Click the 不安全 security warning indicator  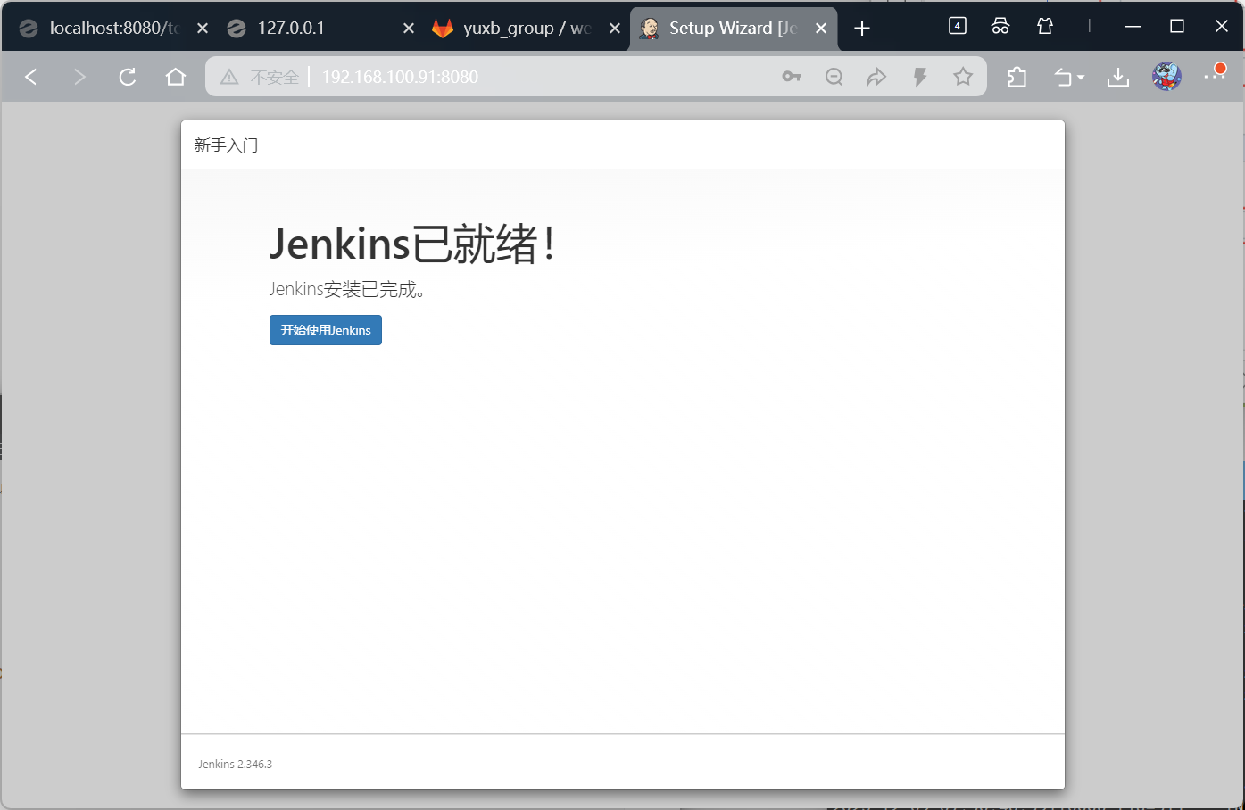click(260, 77)
